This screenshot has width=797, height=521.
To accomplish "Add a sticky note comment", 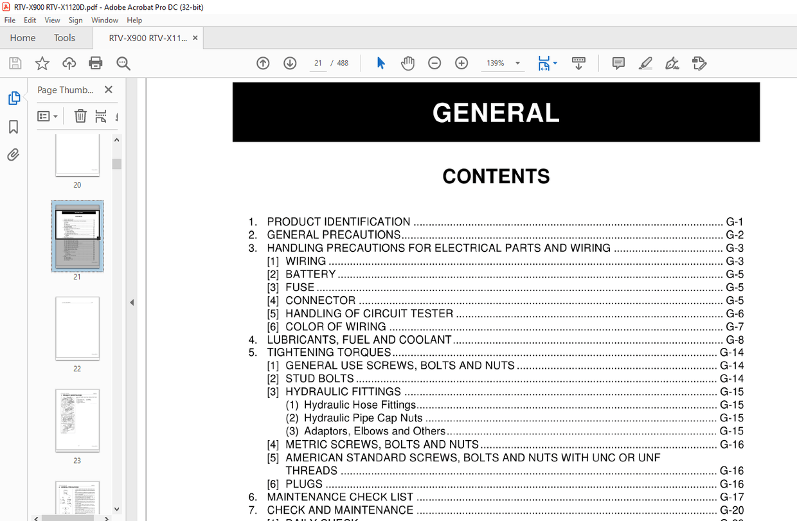I will [x=618, y=63].
